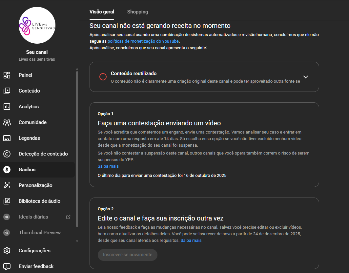Click Saiba mais under Opção 1
349x273 pixels.
(x=108, y=166)
